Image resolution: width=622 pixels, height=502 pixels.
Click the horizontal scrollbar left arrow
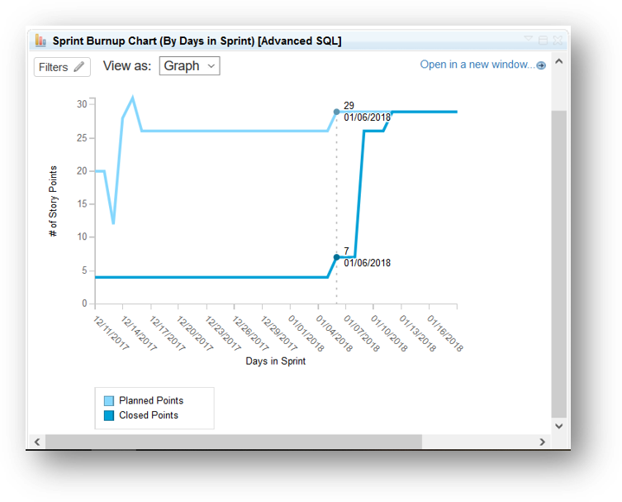pyautogui.click(x=37, y=442)
